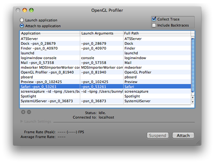
Task: Enable the Include Backtraces checkbox
Action: point(154,25)
